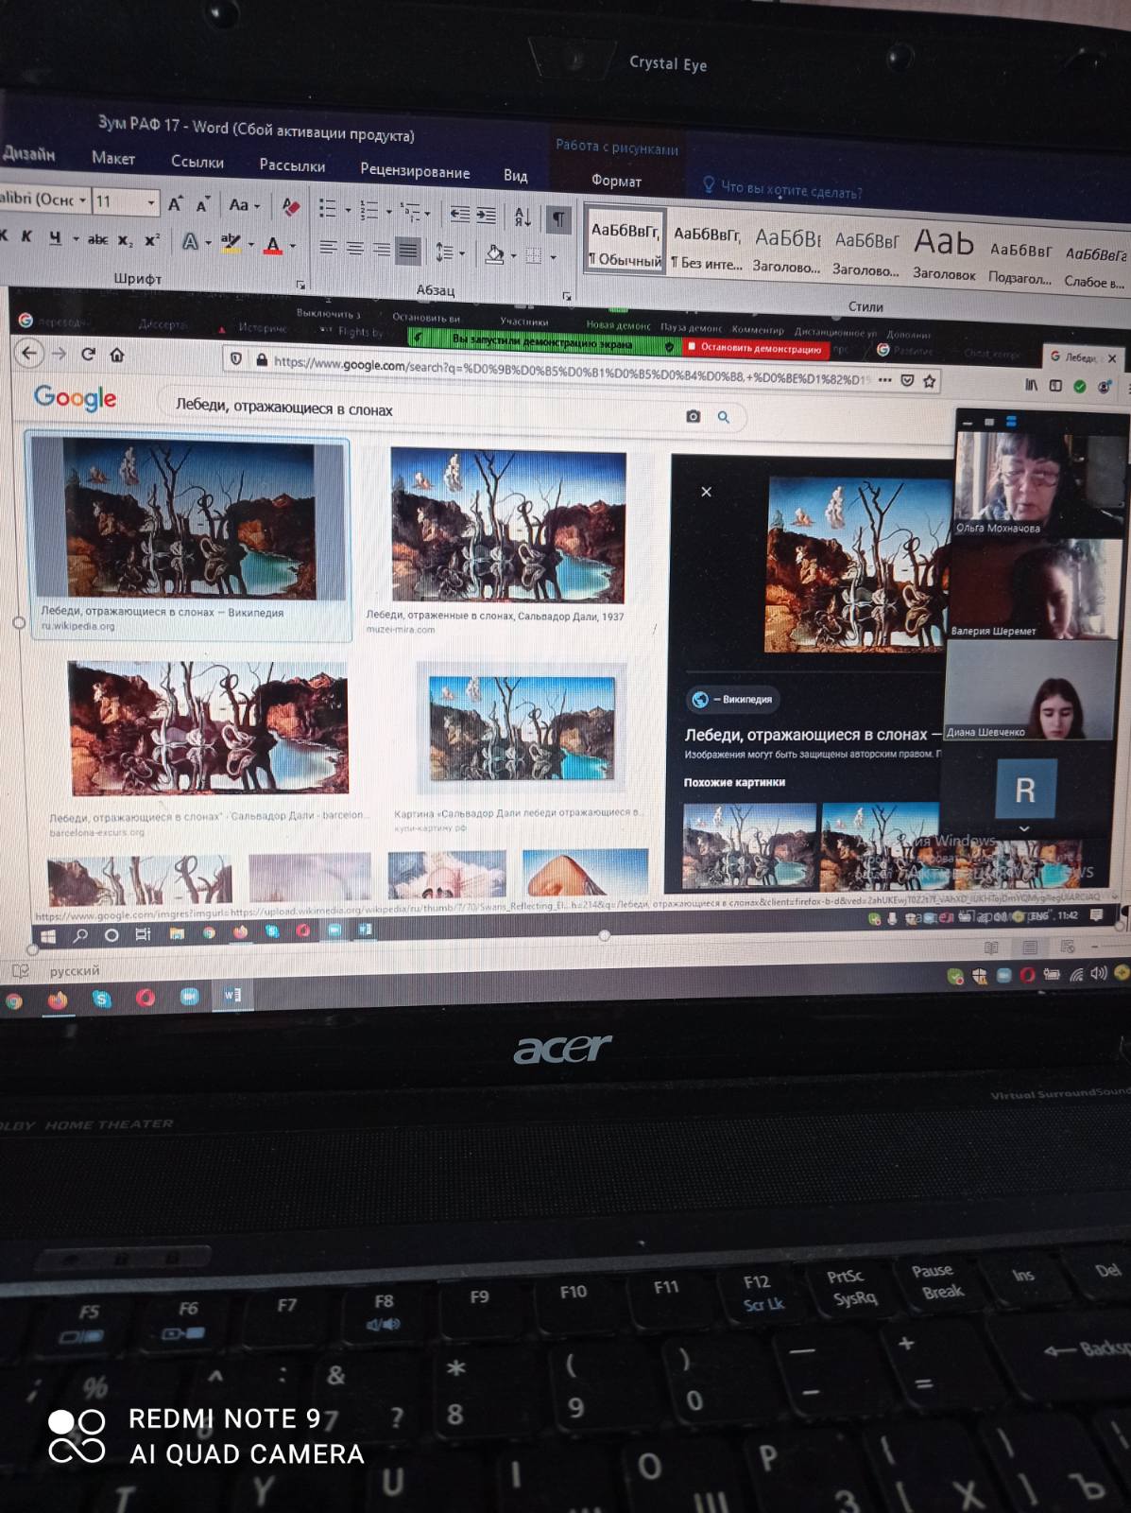Expand the bulleted list options
1131x1513 pixels.
click(x=348, y=210)
